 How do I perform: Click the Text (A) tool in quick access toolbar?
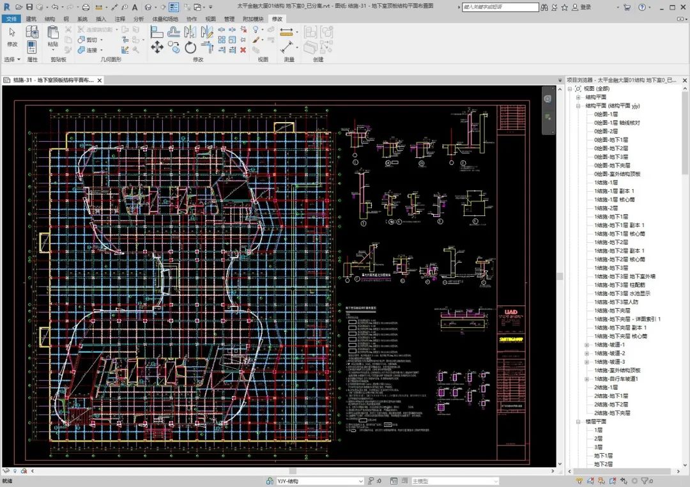tap(135, 7)
